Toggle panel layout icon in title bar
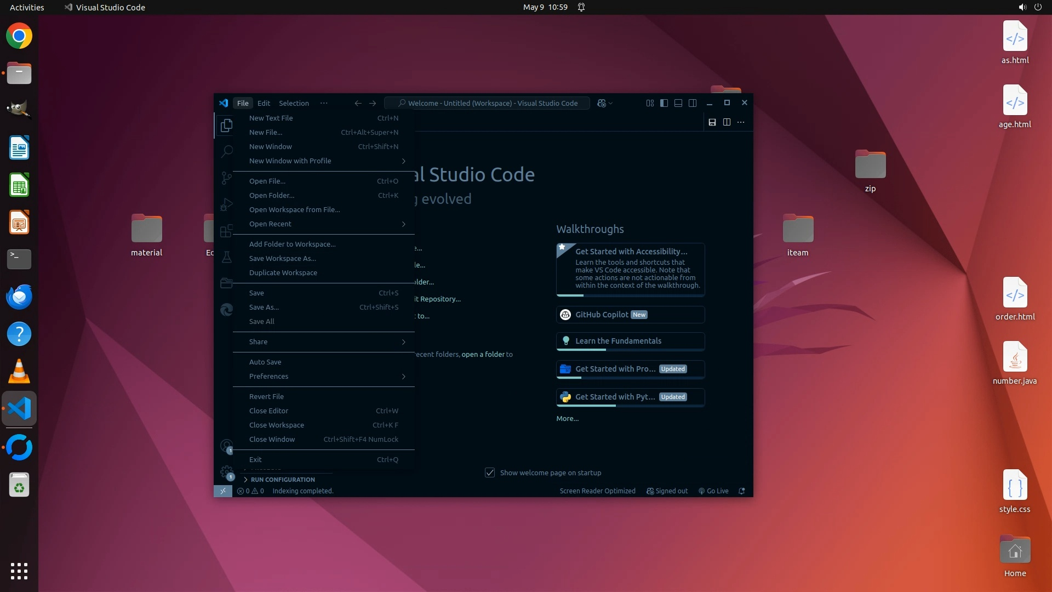This screenshot has height=592, width=1052. pos(678,103)
